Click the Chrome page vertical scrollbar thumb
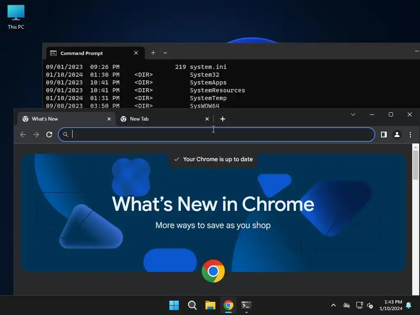 [x=415, y=165]
